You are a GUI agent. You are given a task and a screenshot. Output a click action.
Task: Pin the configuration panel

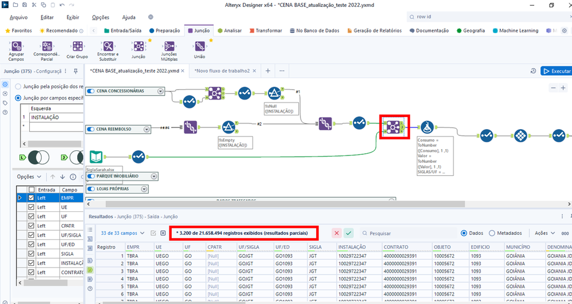[x=76, y=71]
